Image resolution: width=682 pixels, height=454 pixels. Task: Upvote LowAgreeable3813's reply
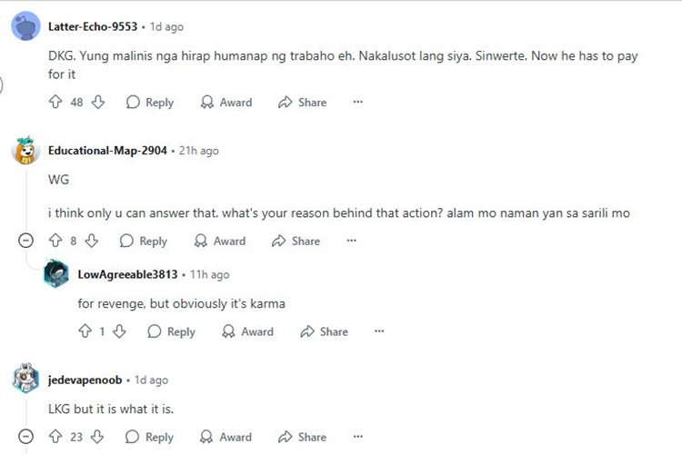click(85, 331)
